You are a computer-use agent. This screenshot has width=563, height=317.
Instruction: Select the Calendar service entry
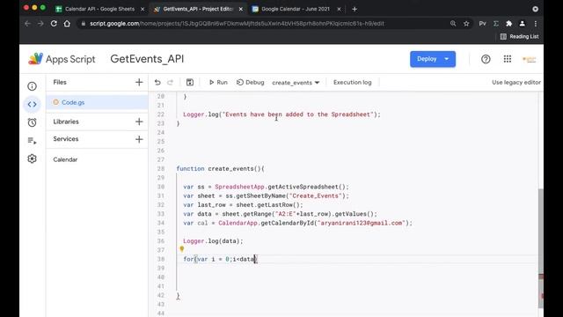pyautogui.click(x=65, y=159)
